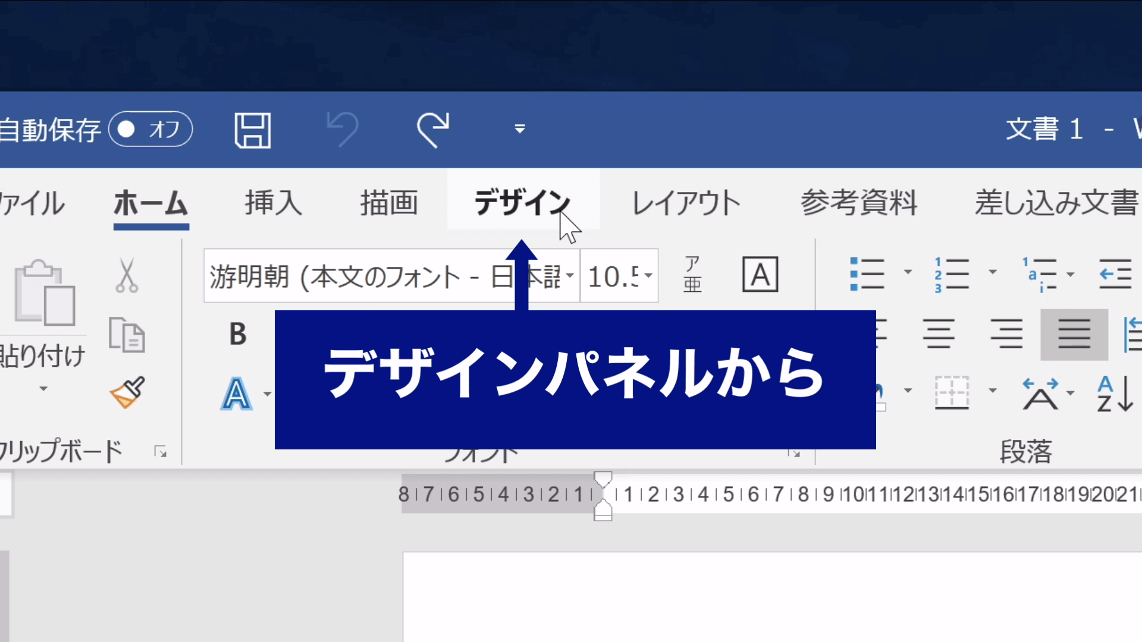Expand the 貼り付け options arrow
This screenshot has height=642, width=1142.
[x=43, y=389]
